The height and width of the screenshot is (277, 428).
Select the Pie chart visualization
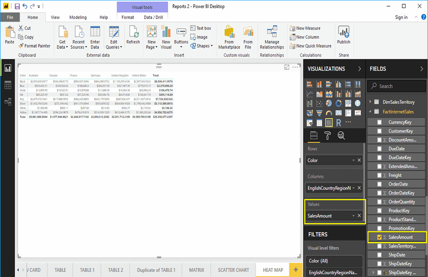(x=329, y=103)
